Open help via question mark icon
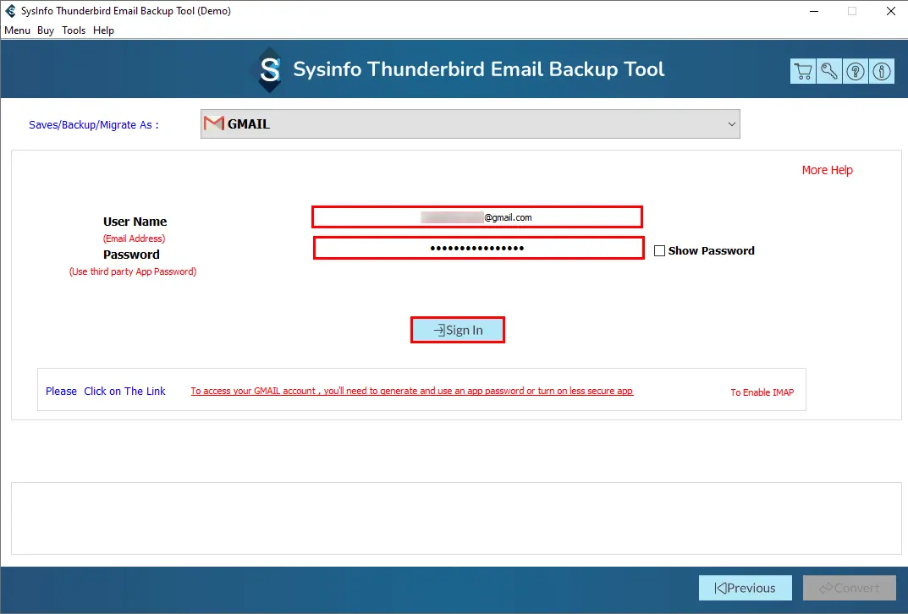 click(856, 72)
